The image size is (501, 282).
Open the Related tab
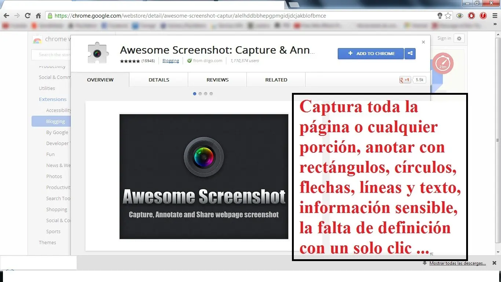(276, 80)
